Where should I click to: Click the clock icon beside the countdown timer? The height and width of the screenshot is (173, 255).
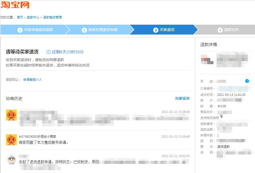click(49, 52)
